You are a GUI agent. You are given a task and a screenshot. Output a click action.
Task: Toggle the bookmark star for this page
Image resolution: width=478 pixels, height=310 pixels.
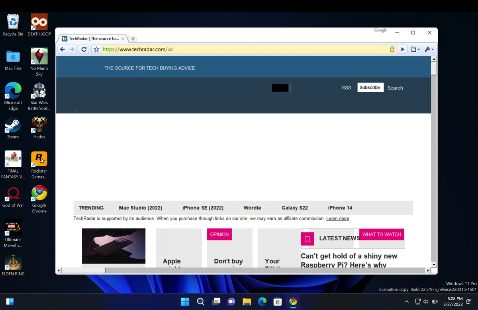click(x=96, y=49)
